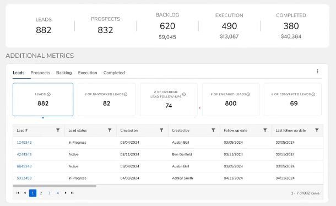Go to the last page
This screenshot has width=336, height=206.
tap(72, 193)
